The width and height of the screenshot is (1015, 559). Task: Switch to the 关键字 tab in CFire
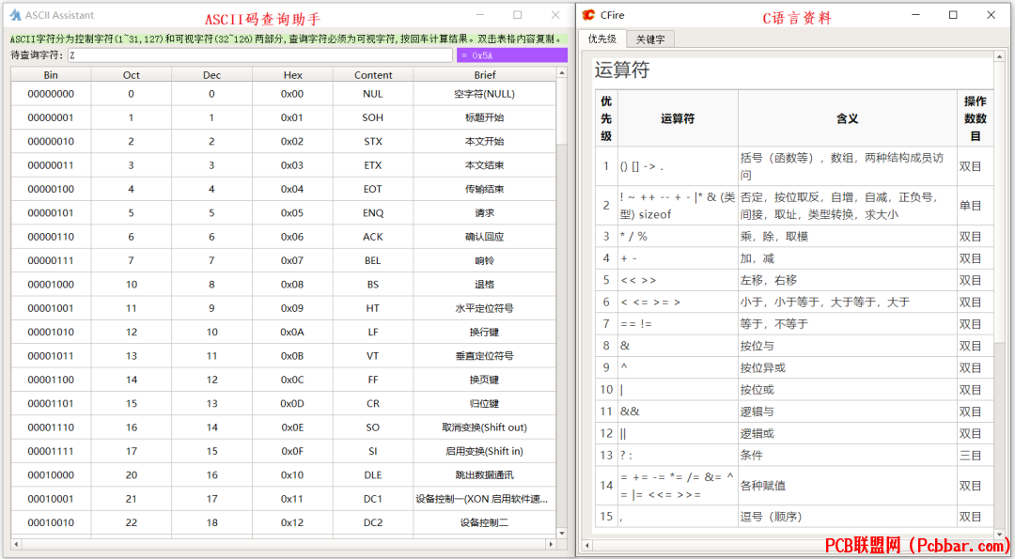click(650, 39)
